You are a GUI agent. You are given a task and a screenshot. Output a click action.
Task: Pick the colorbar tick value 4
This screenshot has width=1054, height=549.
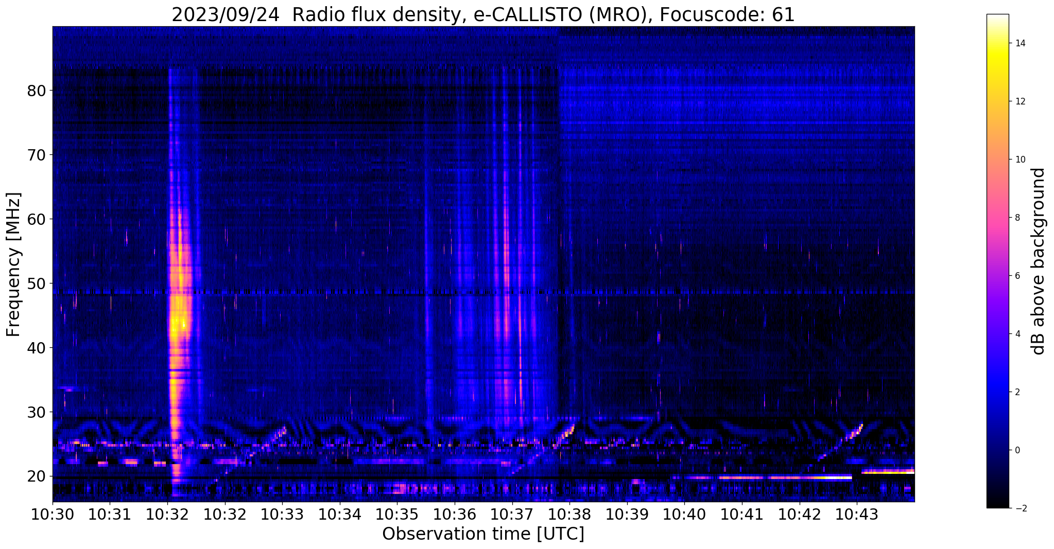(x=1017, y=334)
